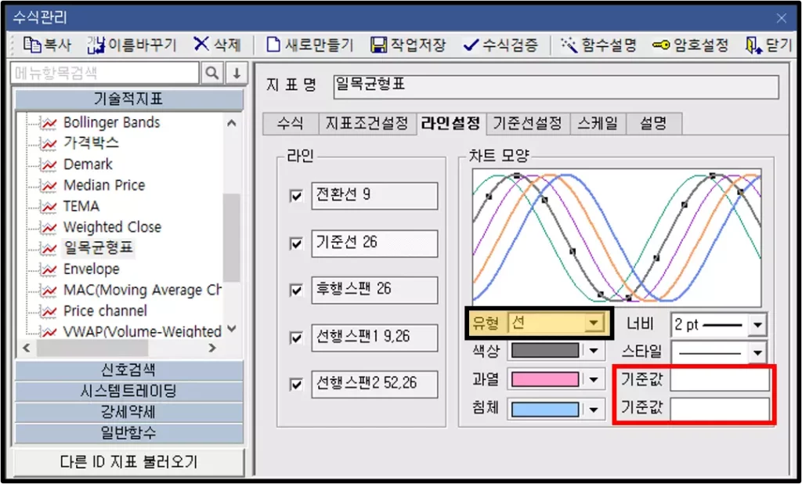
Task: Toggle the 후행스팬 26 checkbox
Action: point(296,291)
